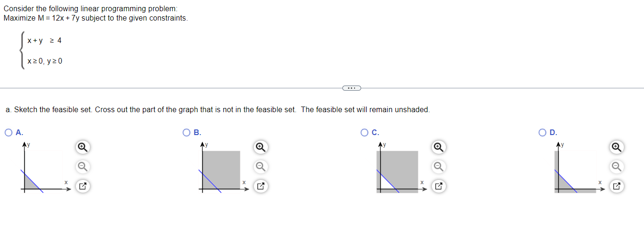Zoom out on graph A

click(82, 166)
